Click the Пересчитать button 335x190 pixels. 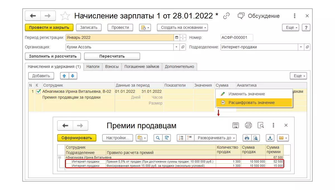tap(112, 56)
